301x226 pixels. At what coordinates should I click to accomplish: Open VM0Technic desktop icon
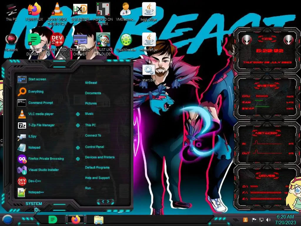(126, 12)
